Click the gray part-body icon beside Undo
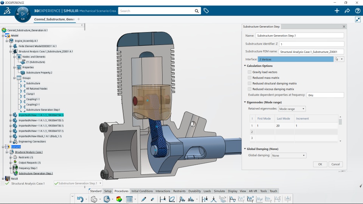This screenshot has width=363, height=204. [94, 199]
